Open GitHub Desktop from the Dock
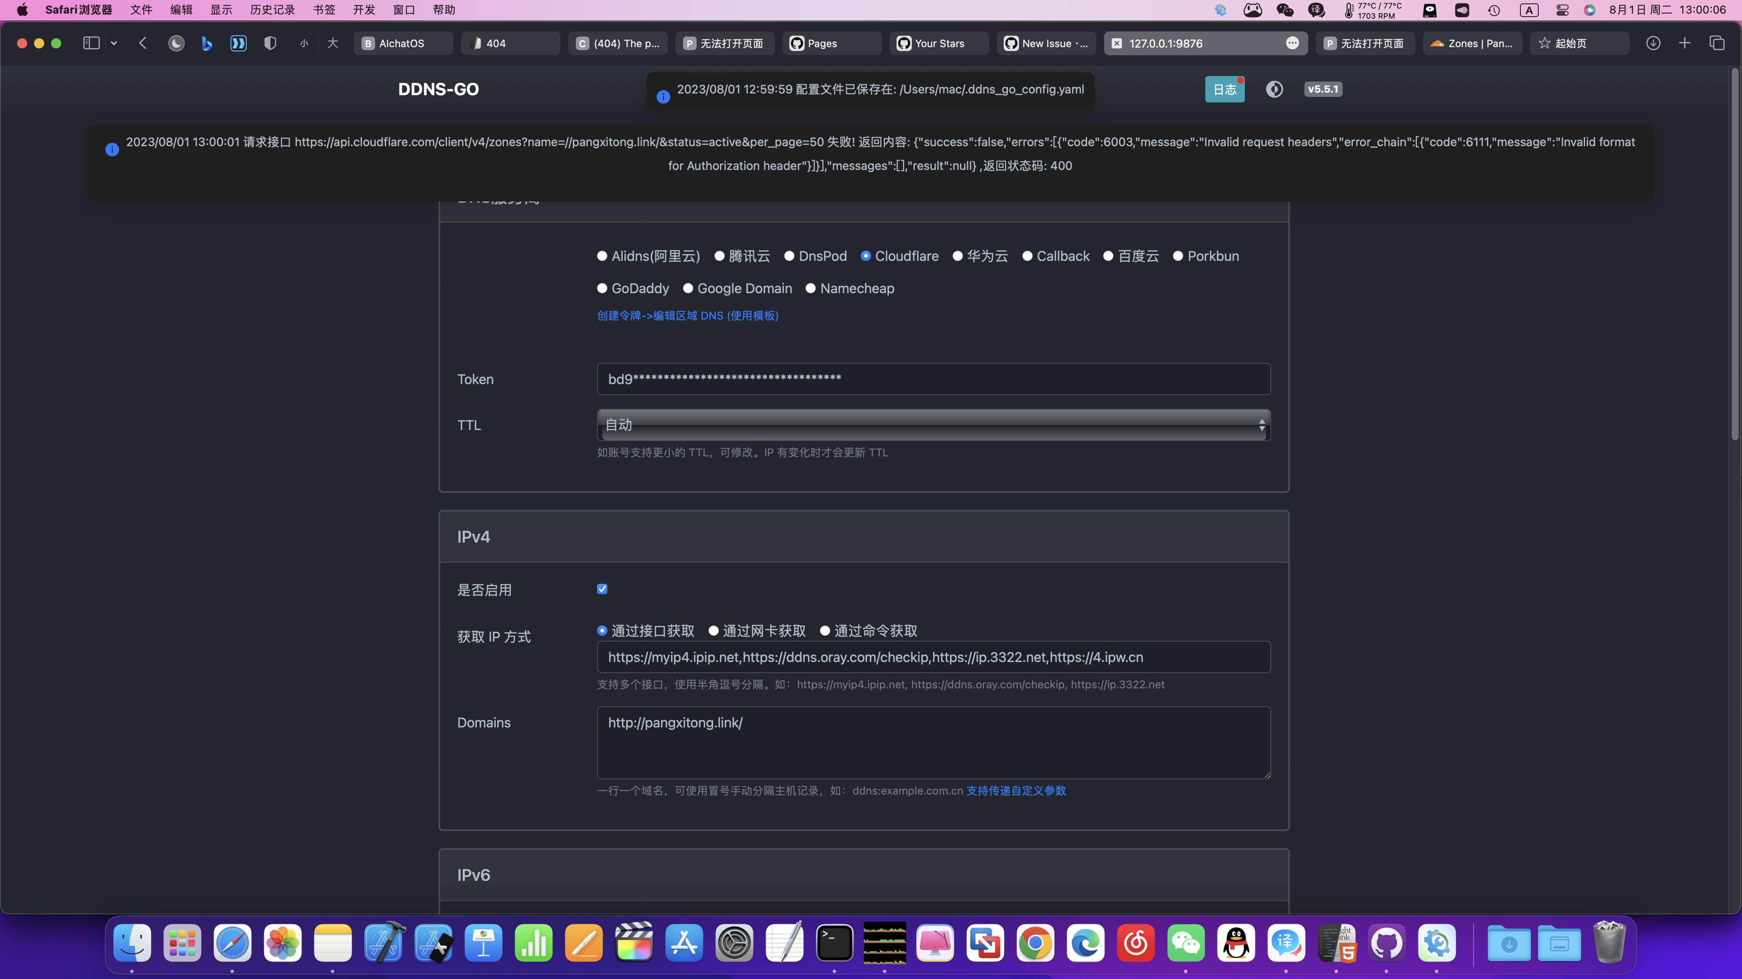Screen dimensions: 1742x979 coord(1386,943)
